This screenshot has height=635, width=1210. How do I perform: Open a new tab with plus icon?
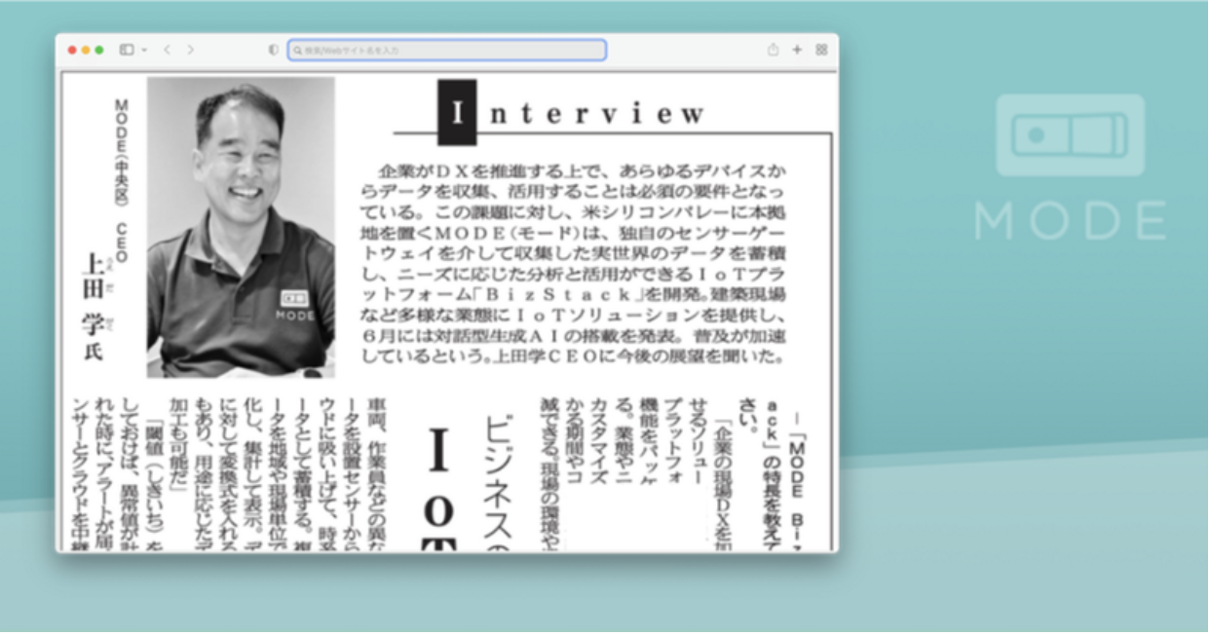[x=797, y=50]
